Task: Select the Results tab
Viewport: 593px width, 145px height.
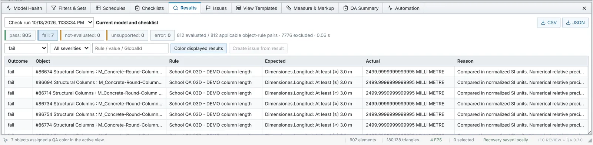Action: (x=185, y=8)
